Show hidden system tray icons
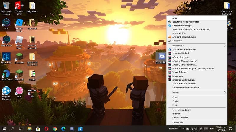236x132 pixels. point(183,129)
